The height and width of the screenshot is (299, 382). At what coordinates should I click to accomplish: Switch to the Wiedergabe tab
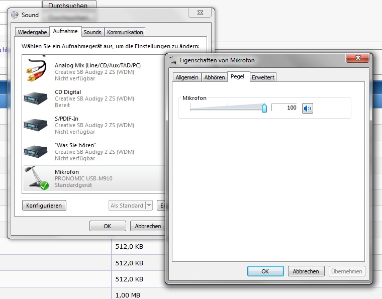(x=32, y=32)
